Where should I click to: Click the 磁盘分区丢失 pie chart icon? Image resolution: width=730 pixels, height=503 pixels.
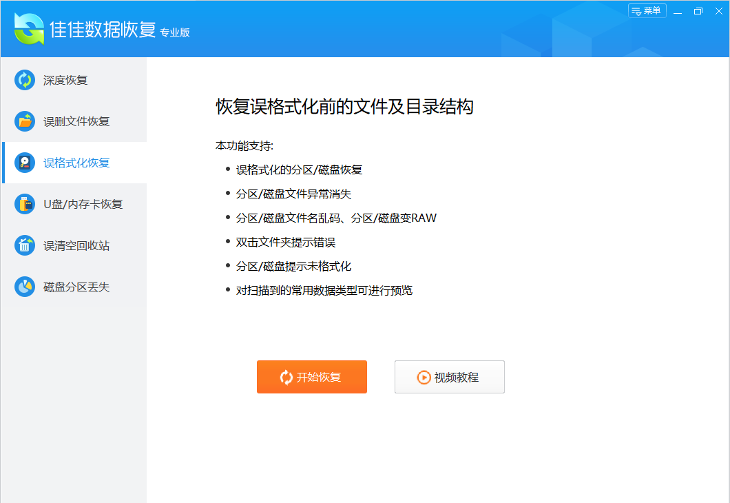click(x=25, y=287)
